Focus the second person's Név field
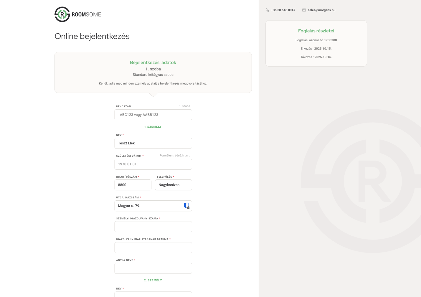The width and height of the screenshot is (421, 297). [153, 294]
